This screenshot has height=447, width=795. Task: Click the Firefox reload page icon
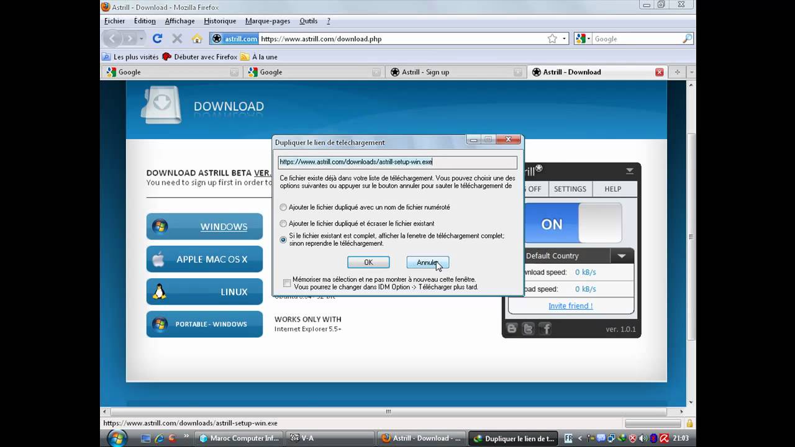tap(157, 38)
